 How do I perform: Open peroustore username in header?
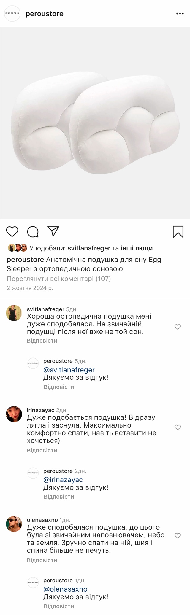pos(45,14)
